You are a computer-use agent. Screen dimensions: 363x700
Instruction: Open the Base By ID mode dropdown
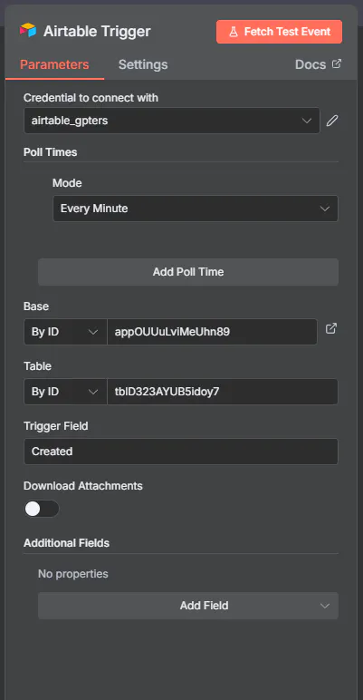[65, 332]
